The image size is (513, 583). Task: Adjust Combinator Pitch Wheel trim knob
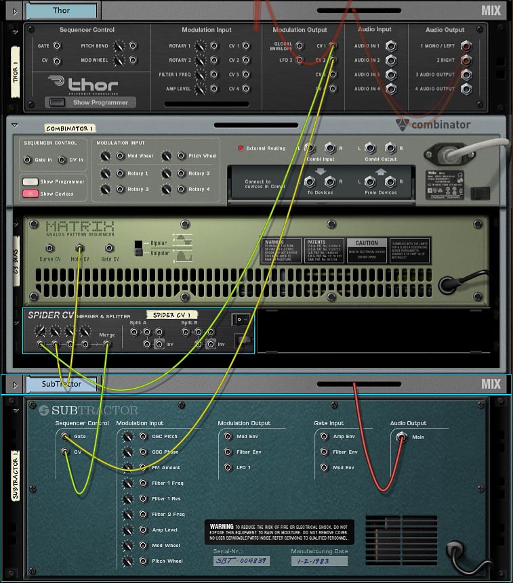(x=167, y=156)
